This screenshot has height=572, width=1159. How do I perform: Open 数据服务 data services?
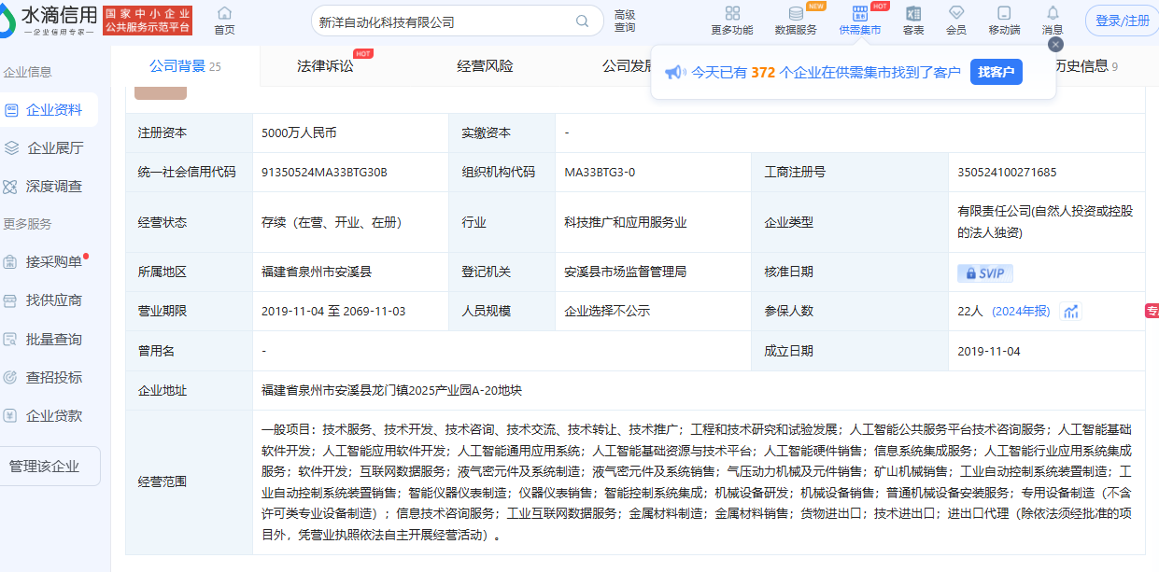(x=796, y=20)
